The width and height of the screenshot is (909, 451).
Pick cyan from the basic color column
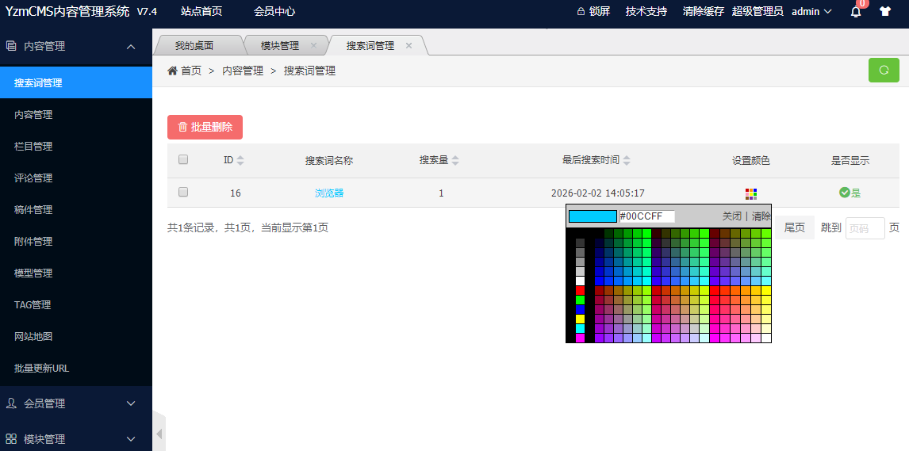pos(581,329)
